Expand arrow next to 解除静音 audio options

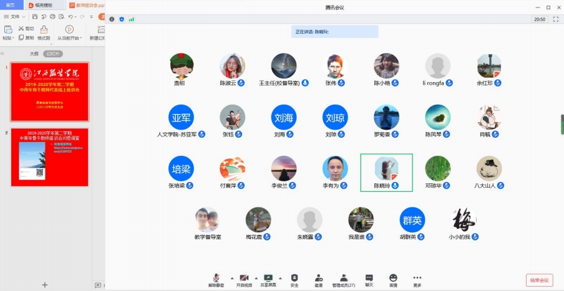(x=232, y=277)
